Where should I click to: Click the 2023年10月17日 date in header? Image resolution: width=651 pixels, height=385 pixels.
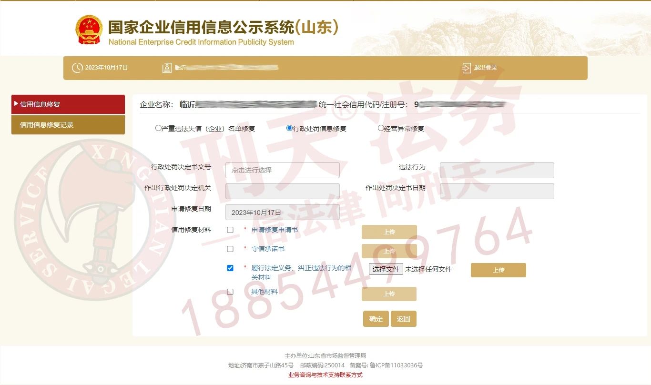click(107, 68)
